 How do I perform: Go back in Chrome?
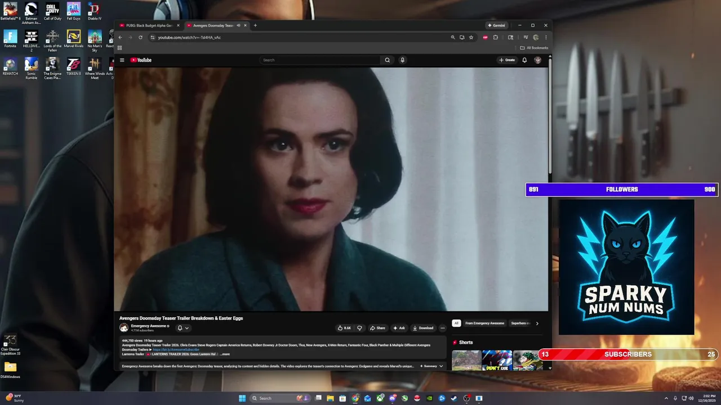coord(120,38)
